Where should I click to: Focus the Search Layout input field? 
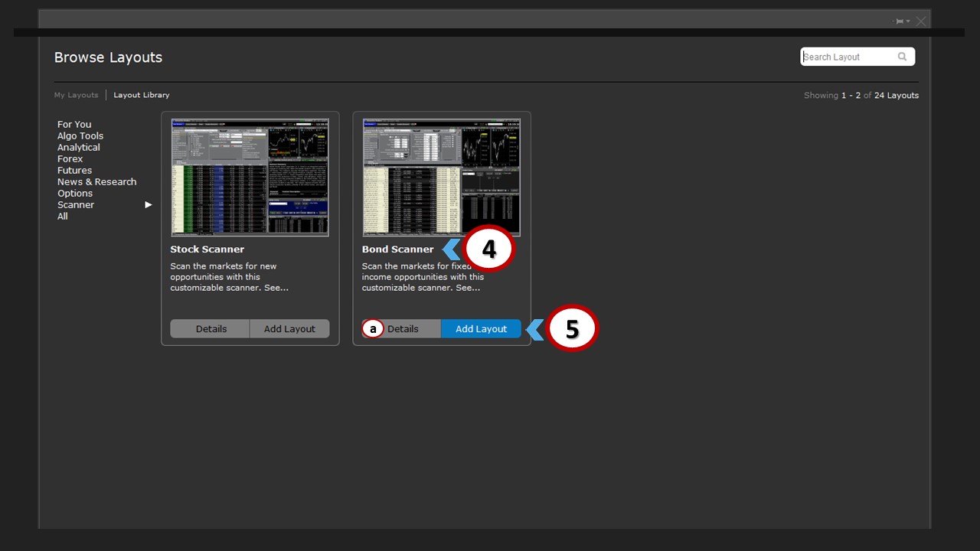click(x=846, y=57)
